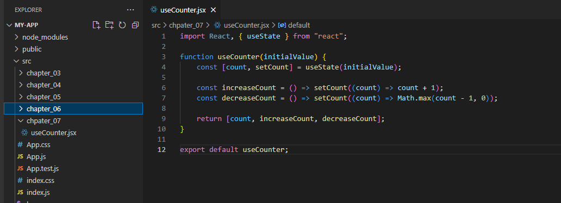Close the useCounter.jsx editor tab
Screen dimensions: 561x203
(x=213, y=10)
